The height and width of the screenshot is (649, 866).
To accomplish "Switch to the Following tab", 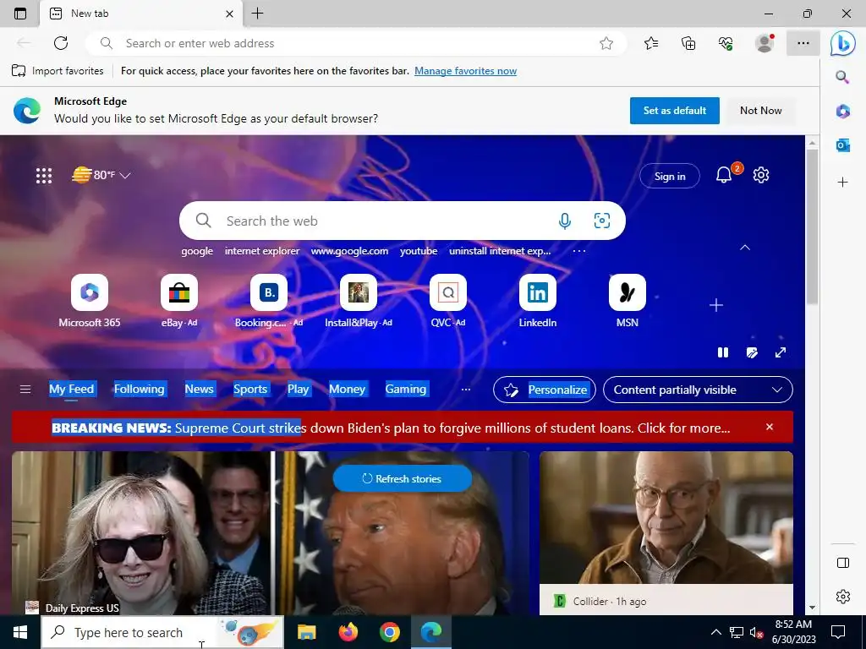I will coord(140,389).
